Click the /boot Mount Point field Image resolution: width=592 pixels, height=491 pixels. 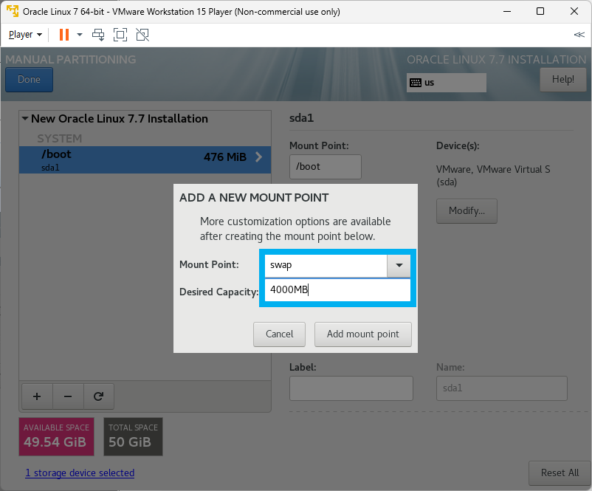coord(325,167)
